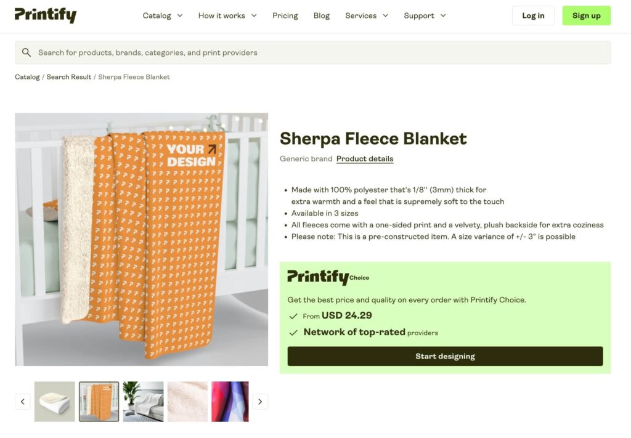Screen dimensions: 631x438
Task: Click the Start designing button
Action: click(x=445, y=356)
